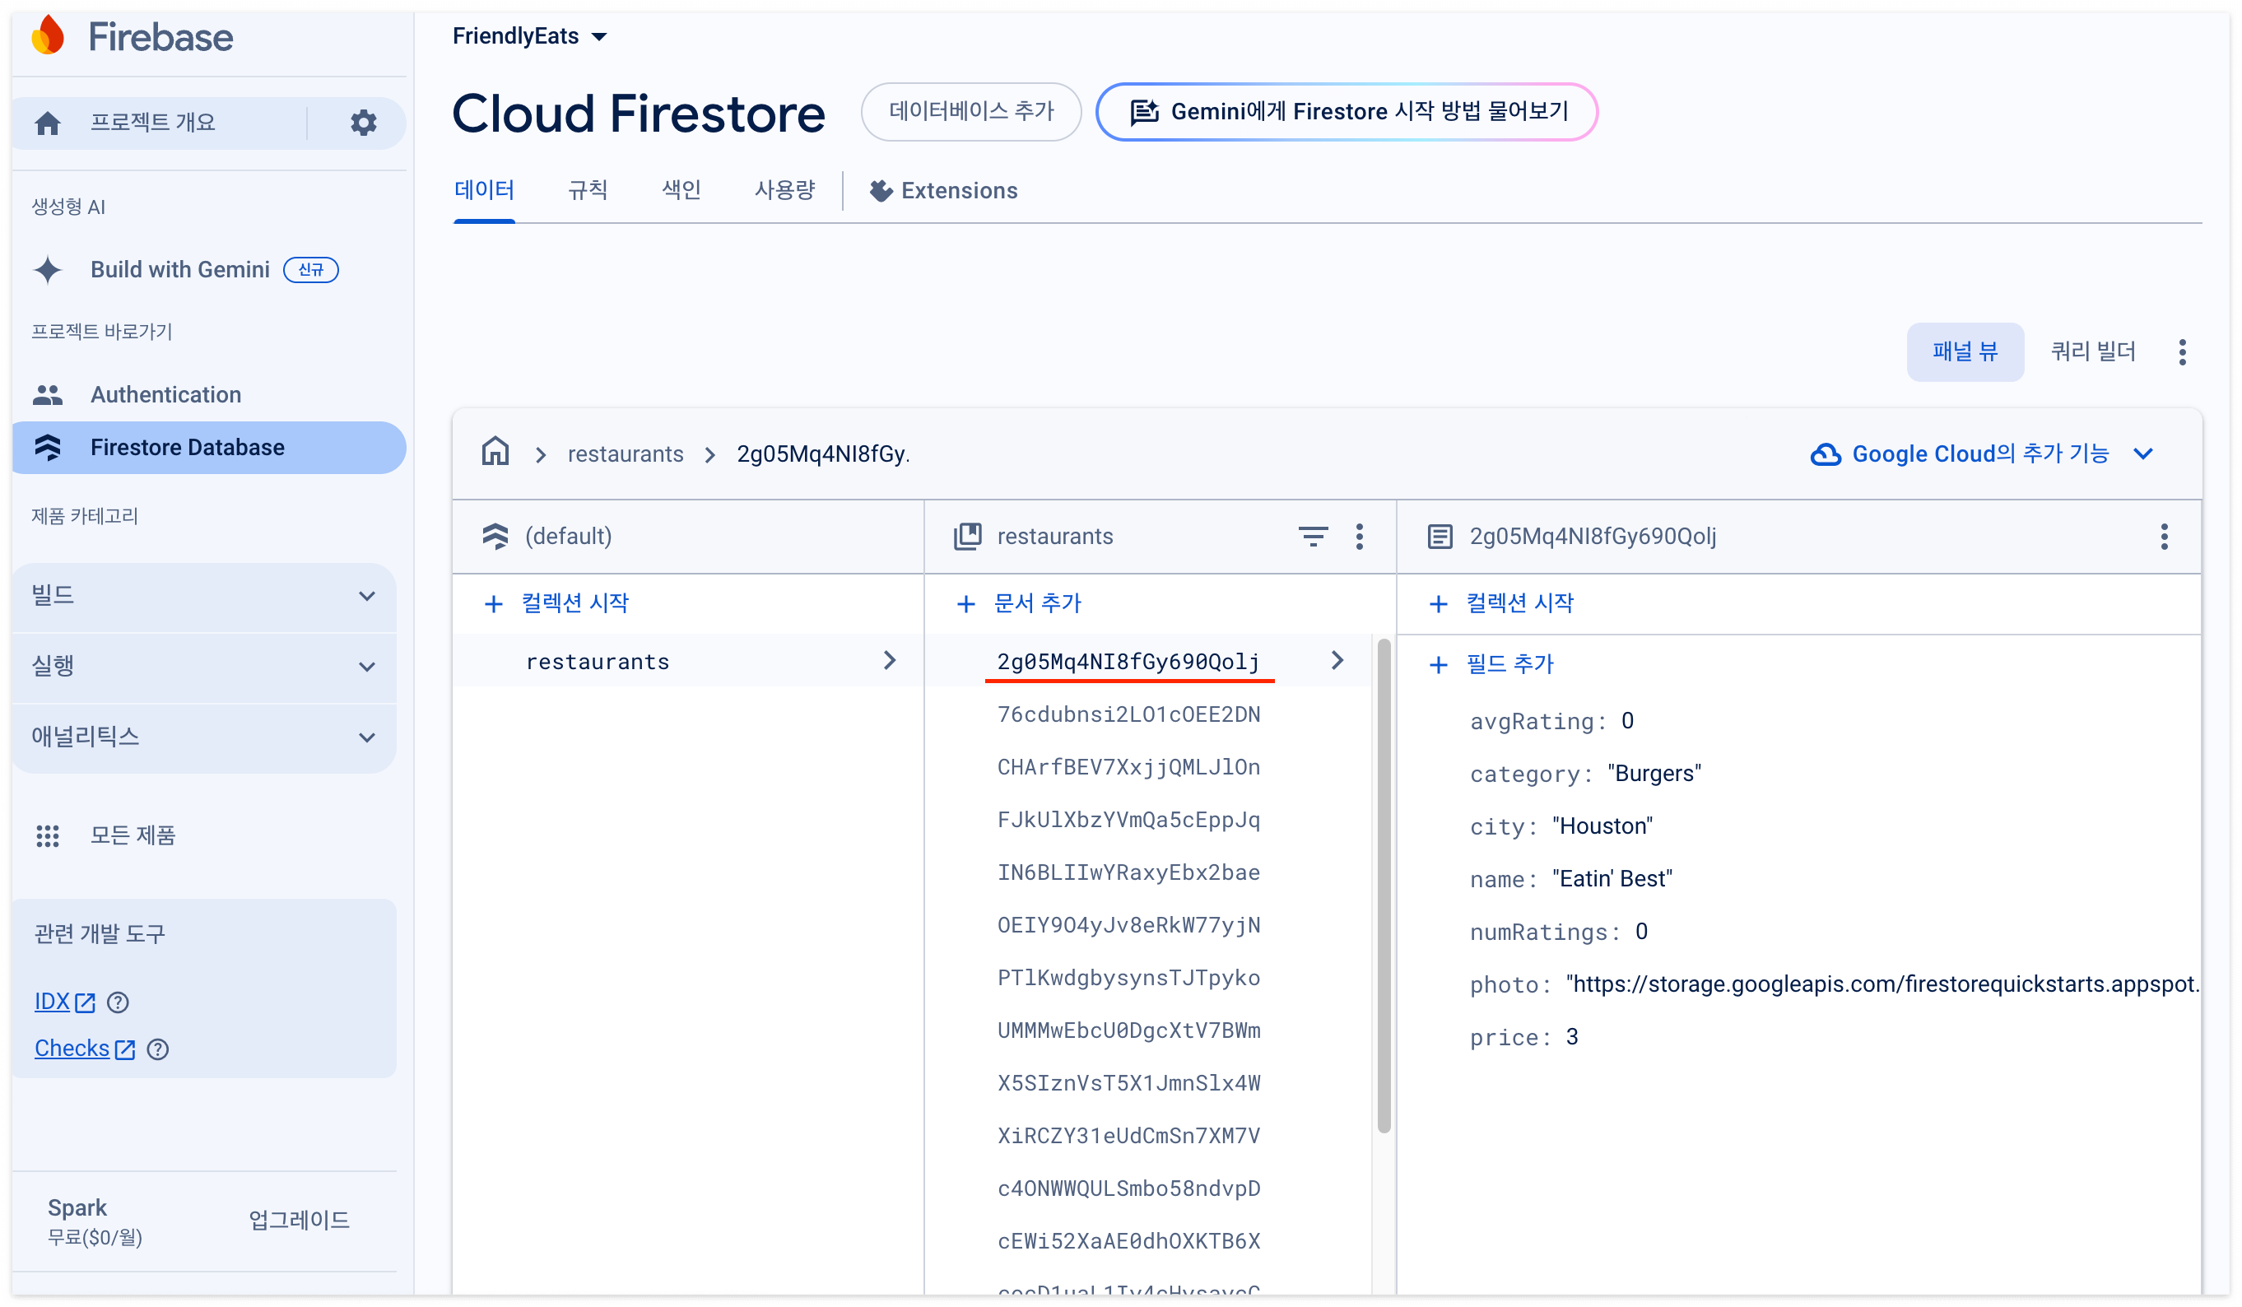Click the help icon next to Checks

click(157, 1050)
